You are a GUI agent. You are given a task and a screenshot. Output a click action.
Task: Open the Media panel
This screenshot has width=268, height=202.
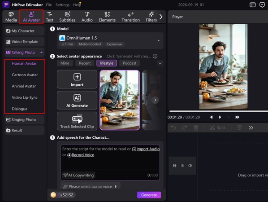point(11,17)
